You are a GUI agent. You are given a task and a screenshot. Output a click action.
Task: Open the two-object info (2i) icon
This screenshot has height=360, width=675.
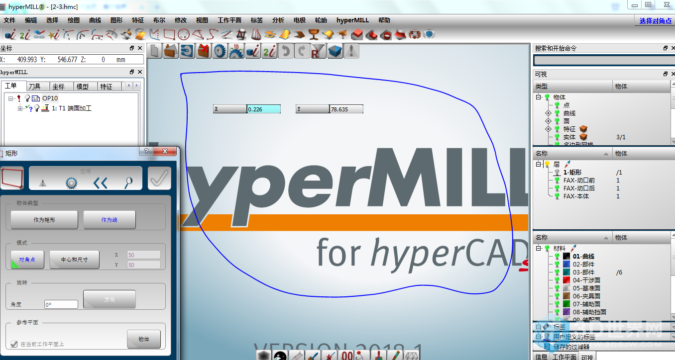[25, 34]
